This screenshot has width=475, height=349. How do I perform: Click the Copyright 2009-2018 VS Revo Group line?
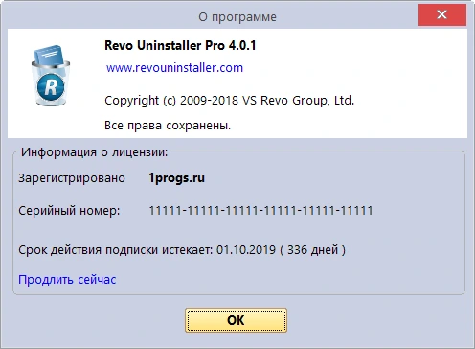(229, 101)
